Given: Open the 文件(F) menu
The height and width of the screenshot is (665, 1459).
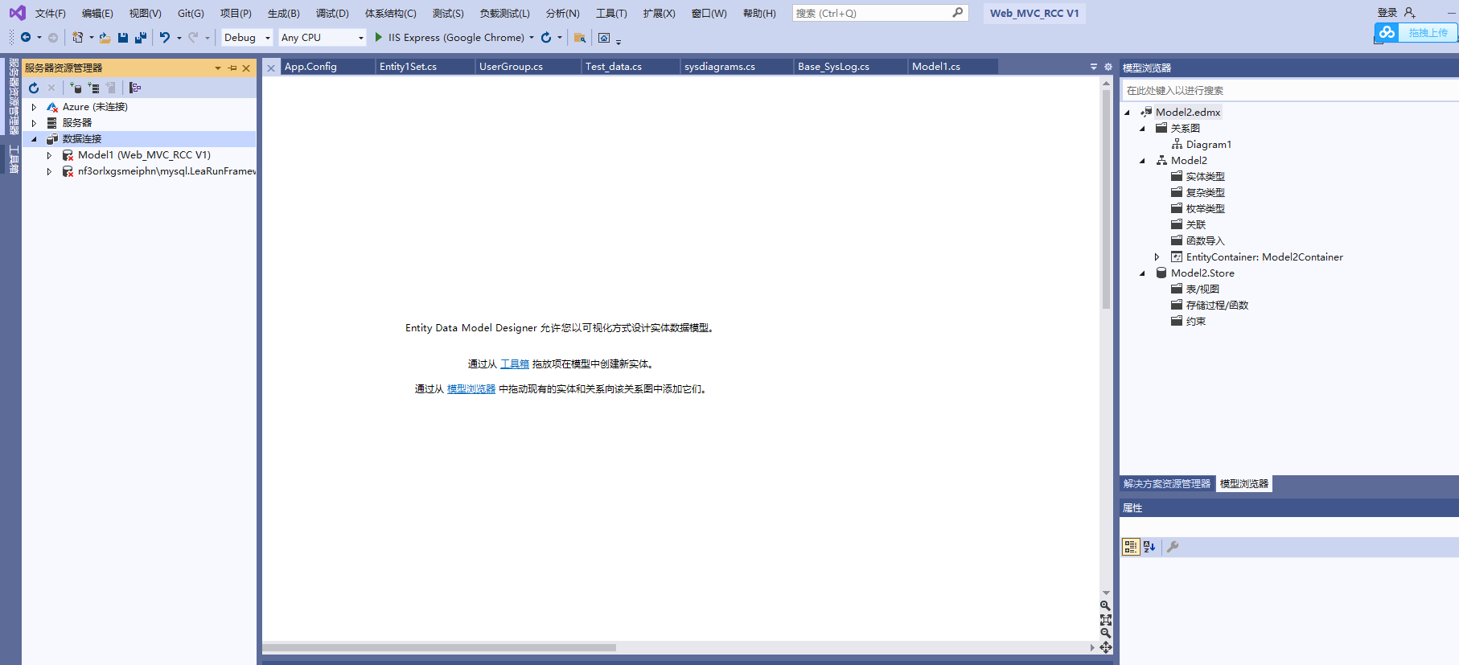Looking at the screenshot, I should [x=50, y=13].
